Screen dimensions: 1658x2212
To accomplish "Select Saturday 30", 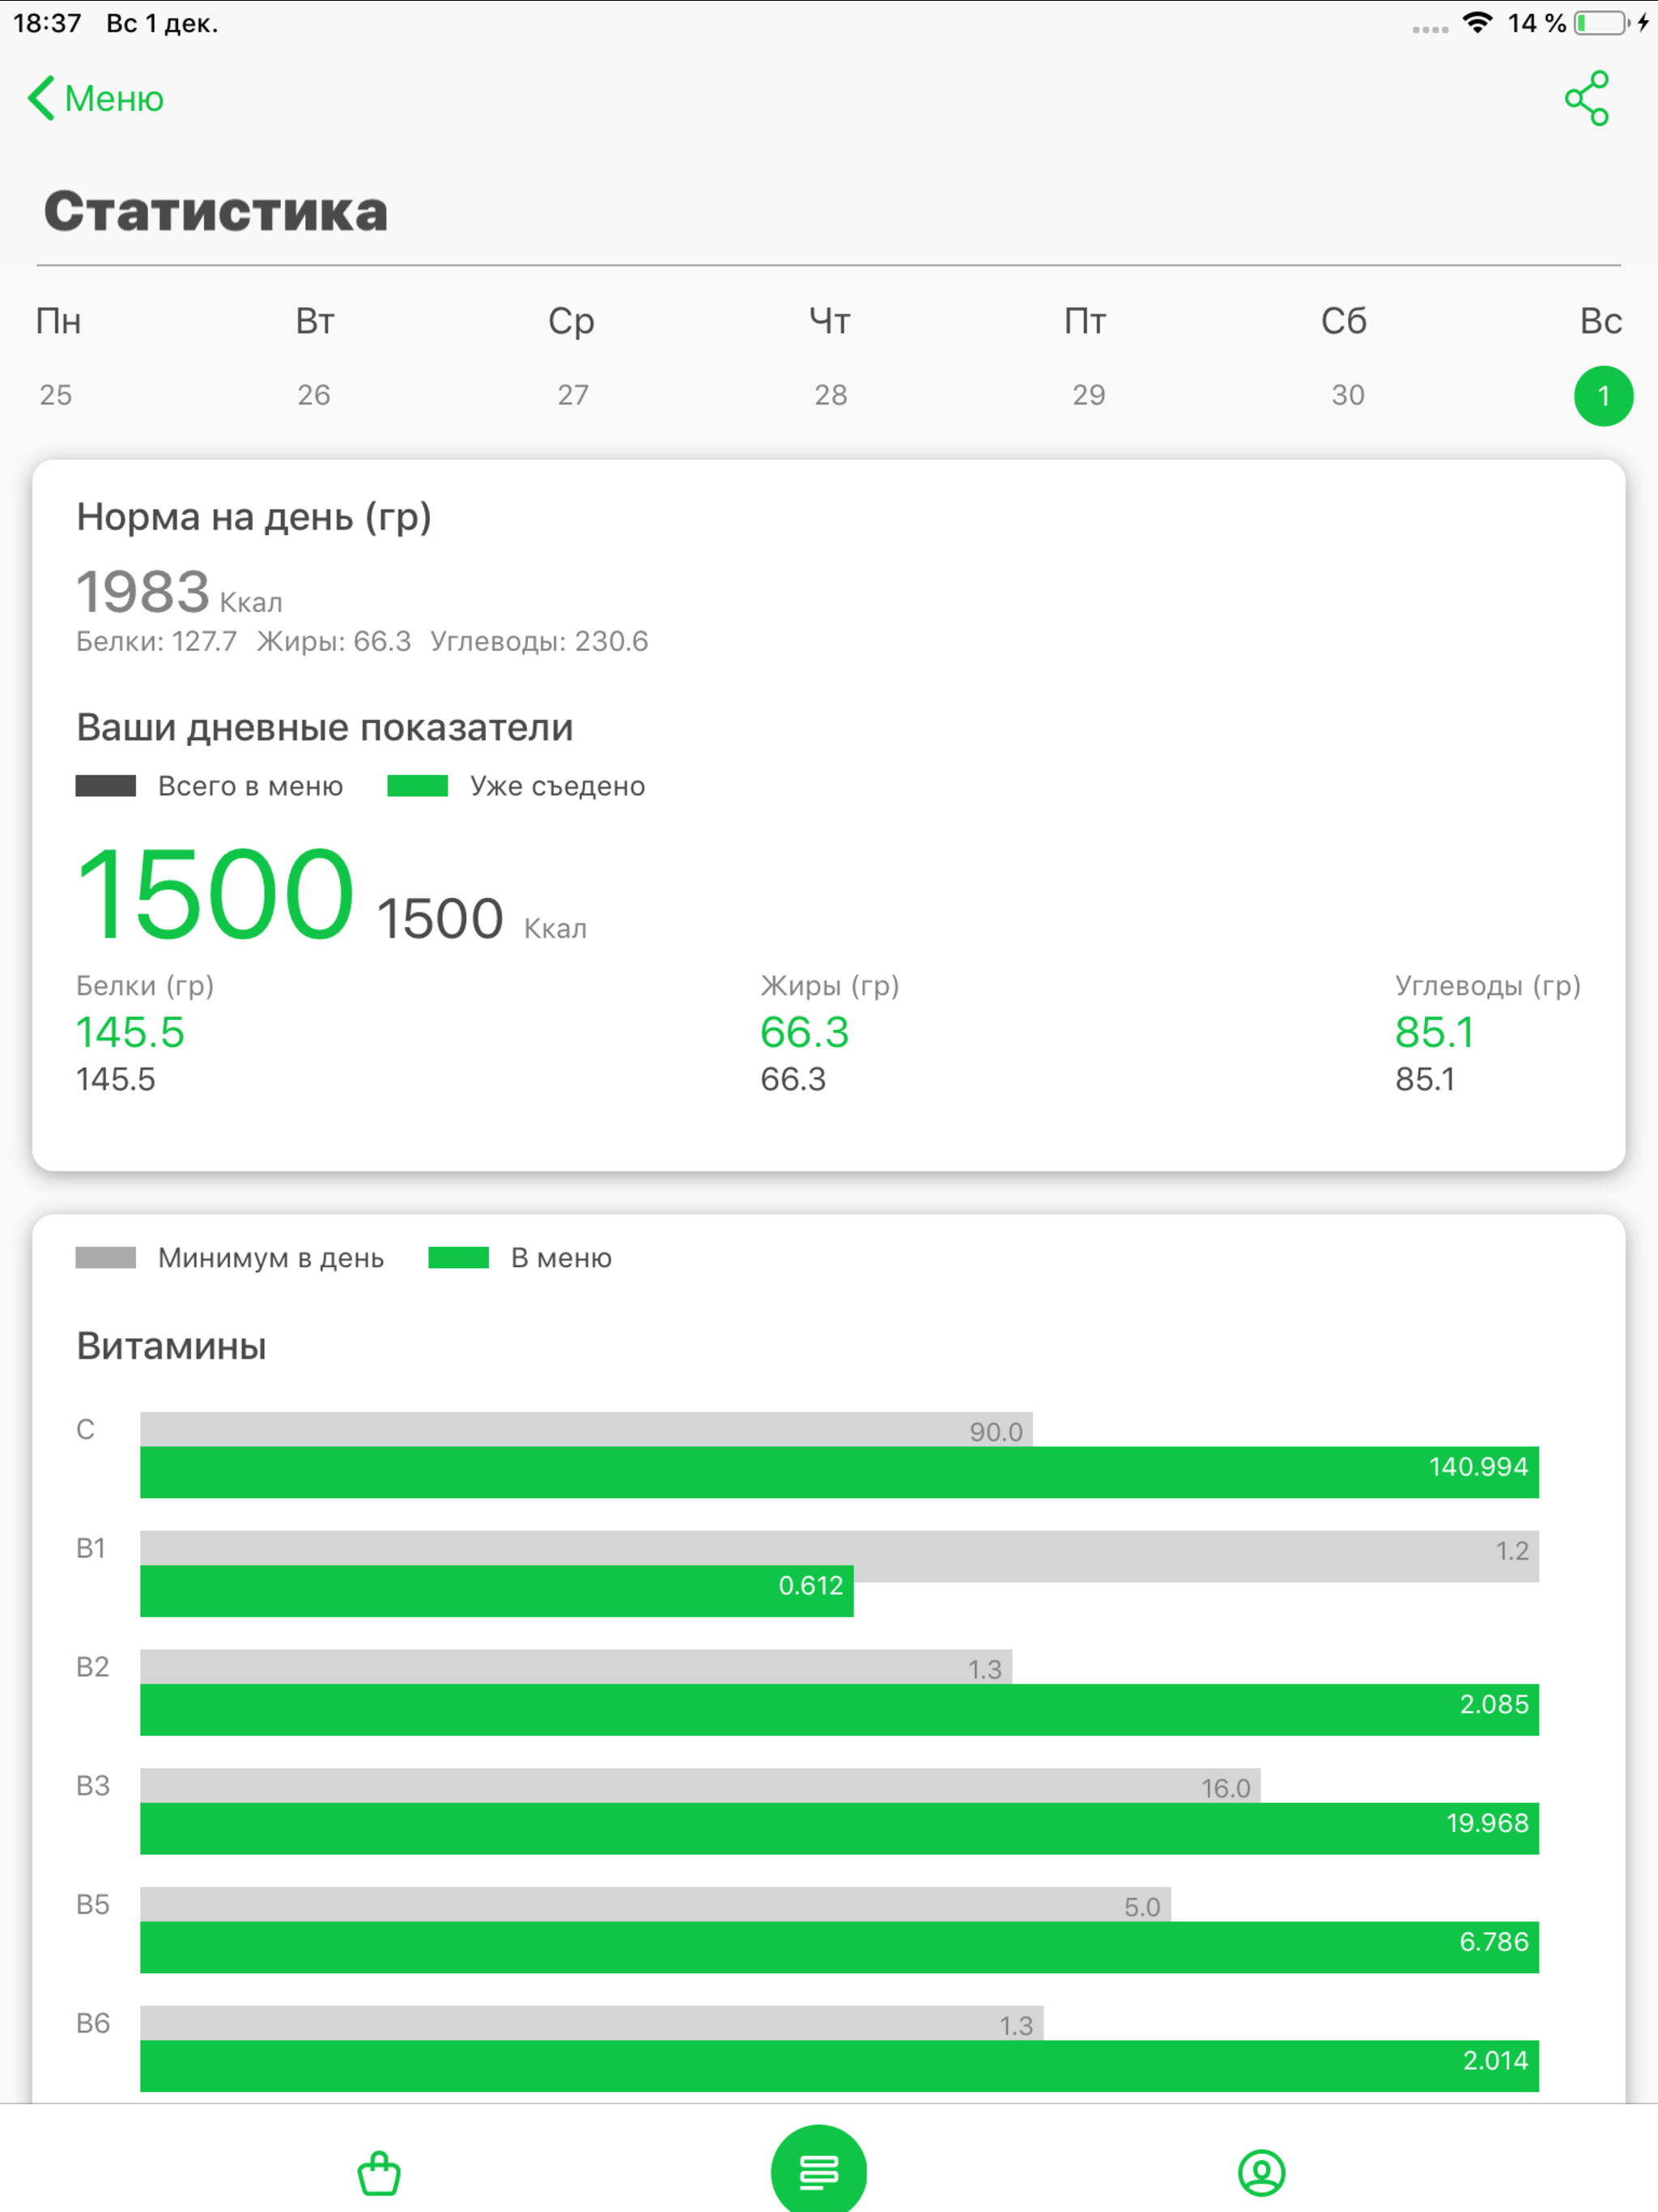I will [1347, 394].
